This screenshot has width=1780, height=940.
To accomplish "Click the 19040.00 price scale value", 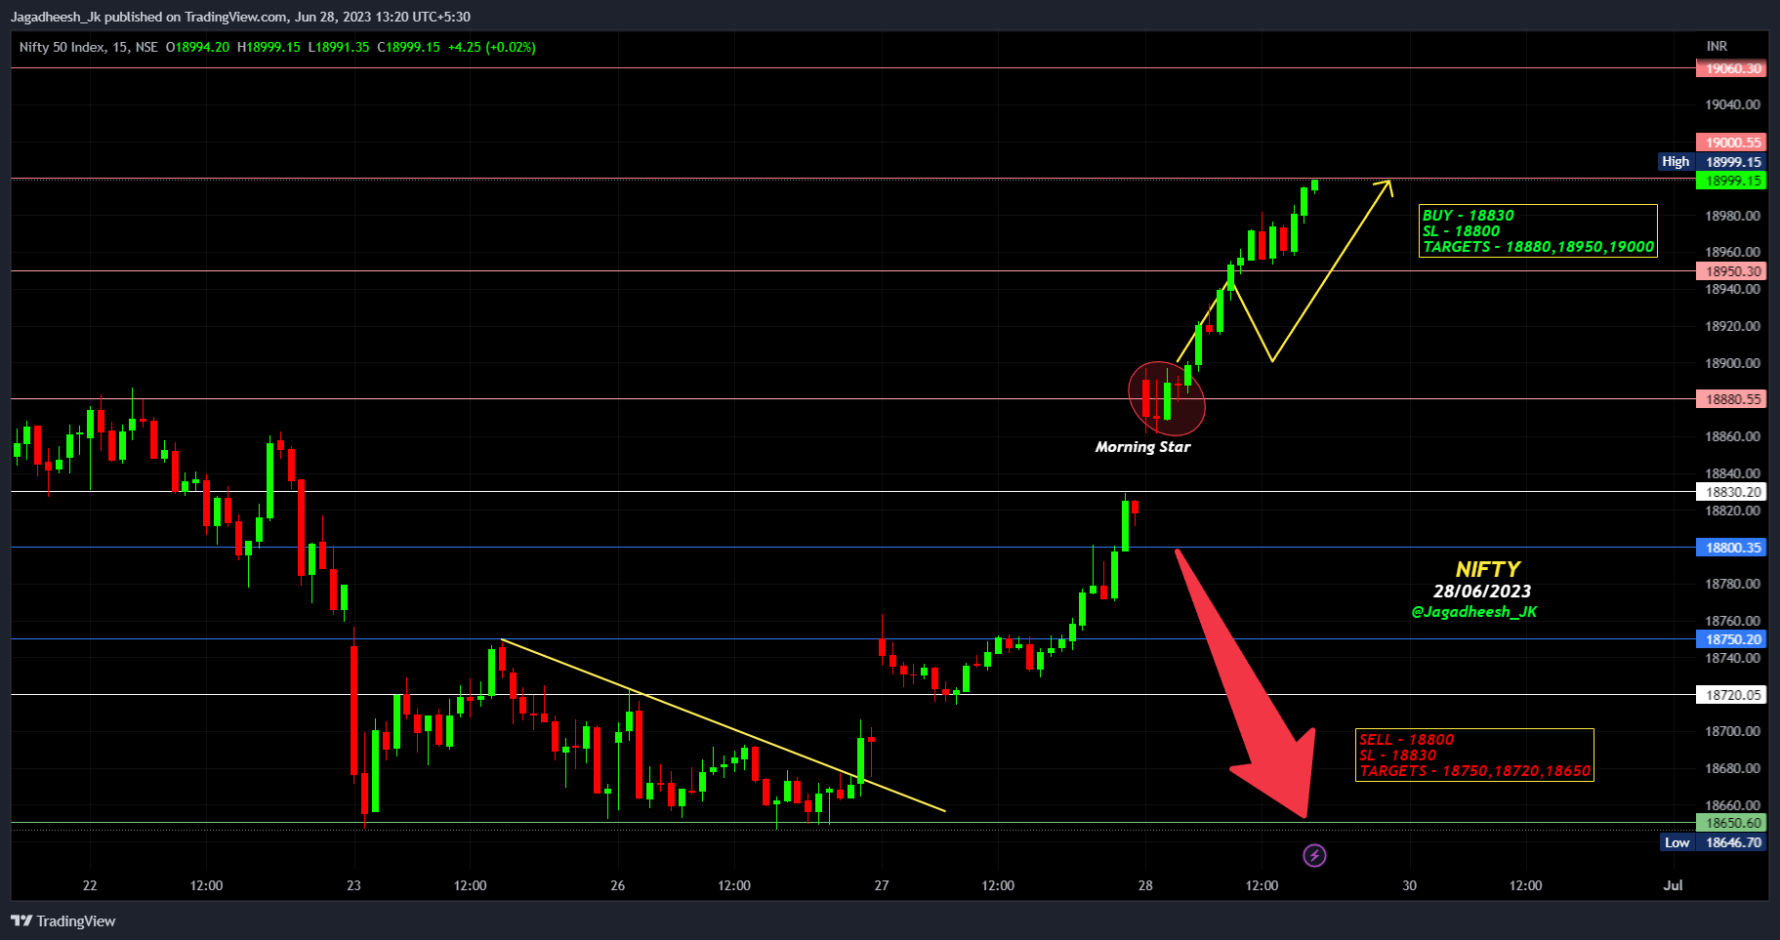I will tap(1732, 104).
